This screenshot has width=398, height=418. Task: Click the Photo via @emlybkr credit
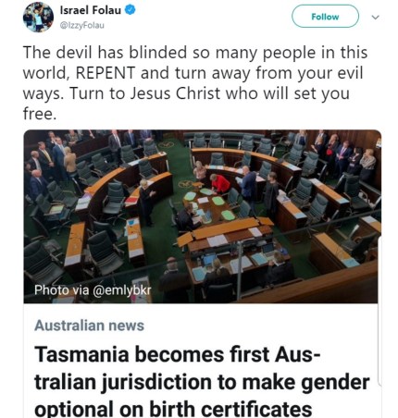click(x=93, y=290)
